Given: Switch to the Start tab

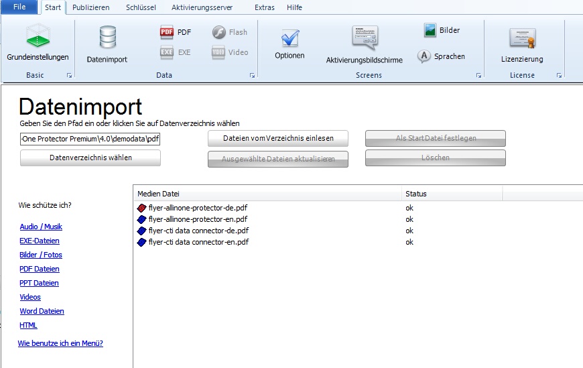Looking at the screenshot, I should point(53,7).
